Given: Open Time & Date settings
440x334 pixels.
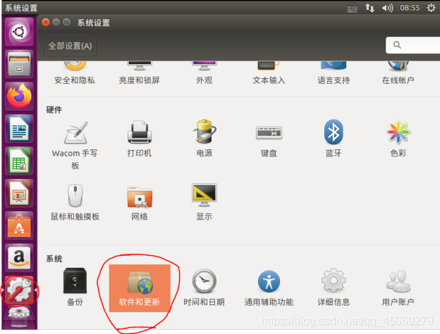Looking at the screenshot, I should (204, 287).
